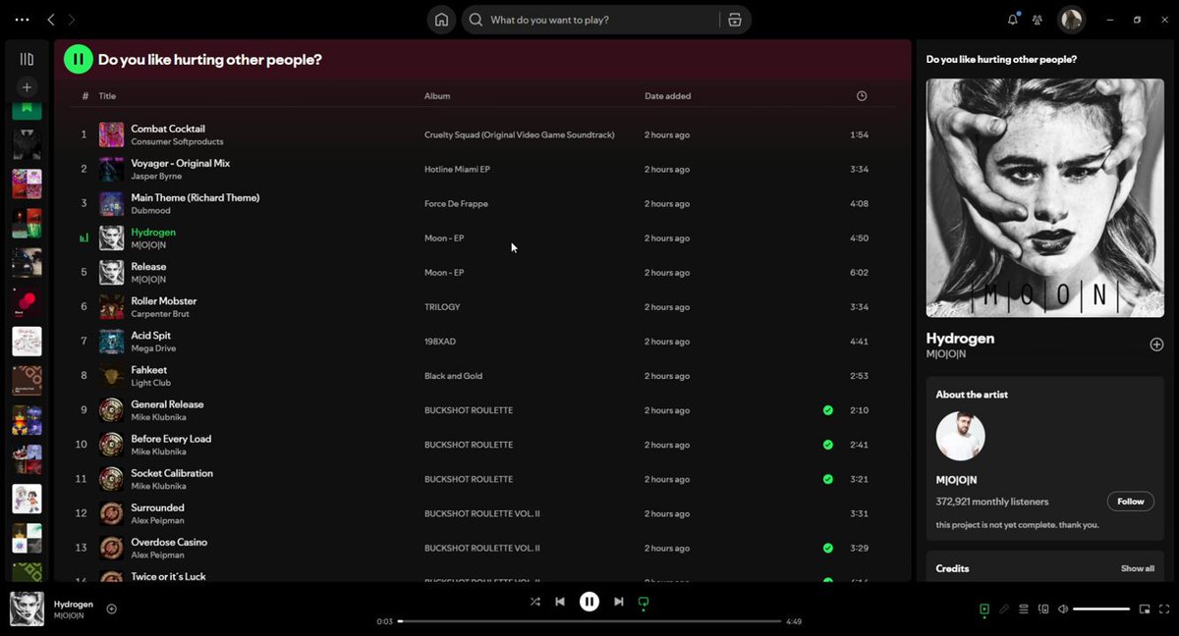1179x636 pixels.
Task: Open the Miniplayer icon
Action: pyautogui.click(x=1145, y=609)
